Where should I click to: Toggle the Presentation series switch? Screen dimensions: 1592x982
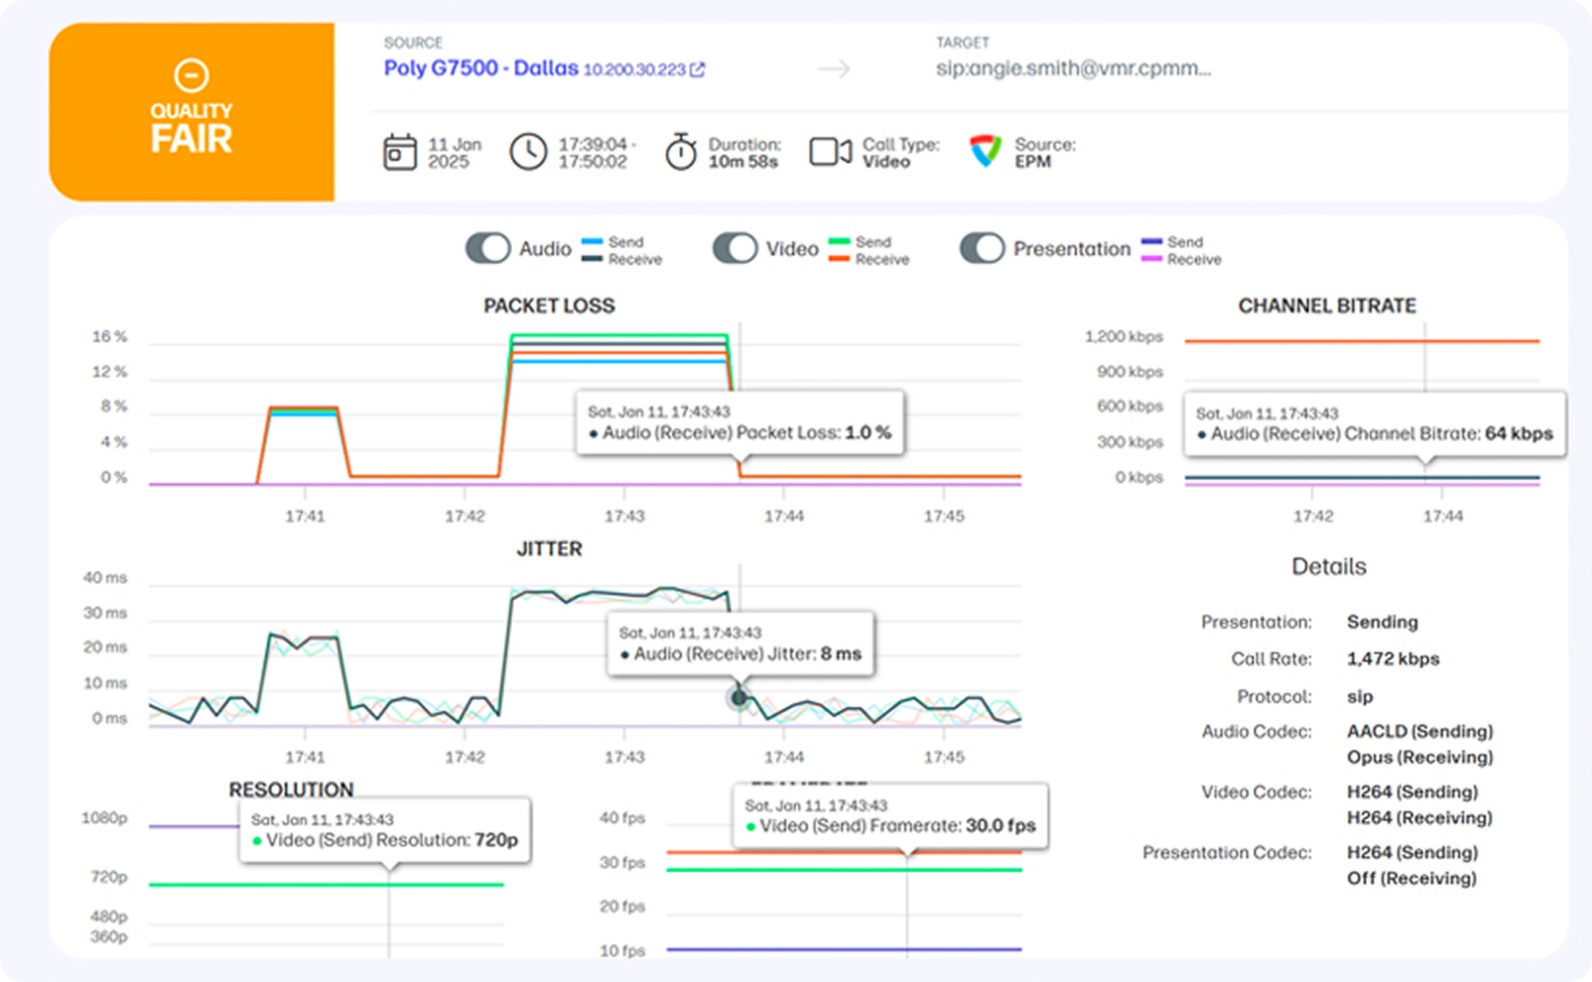point(982,248)
